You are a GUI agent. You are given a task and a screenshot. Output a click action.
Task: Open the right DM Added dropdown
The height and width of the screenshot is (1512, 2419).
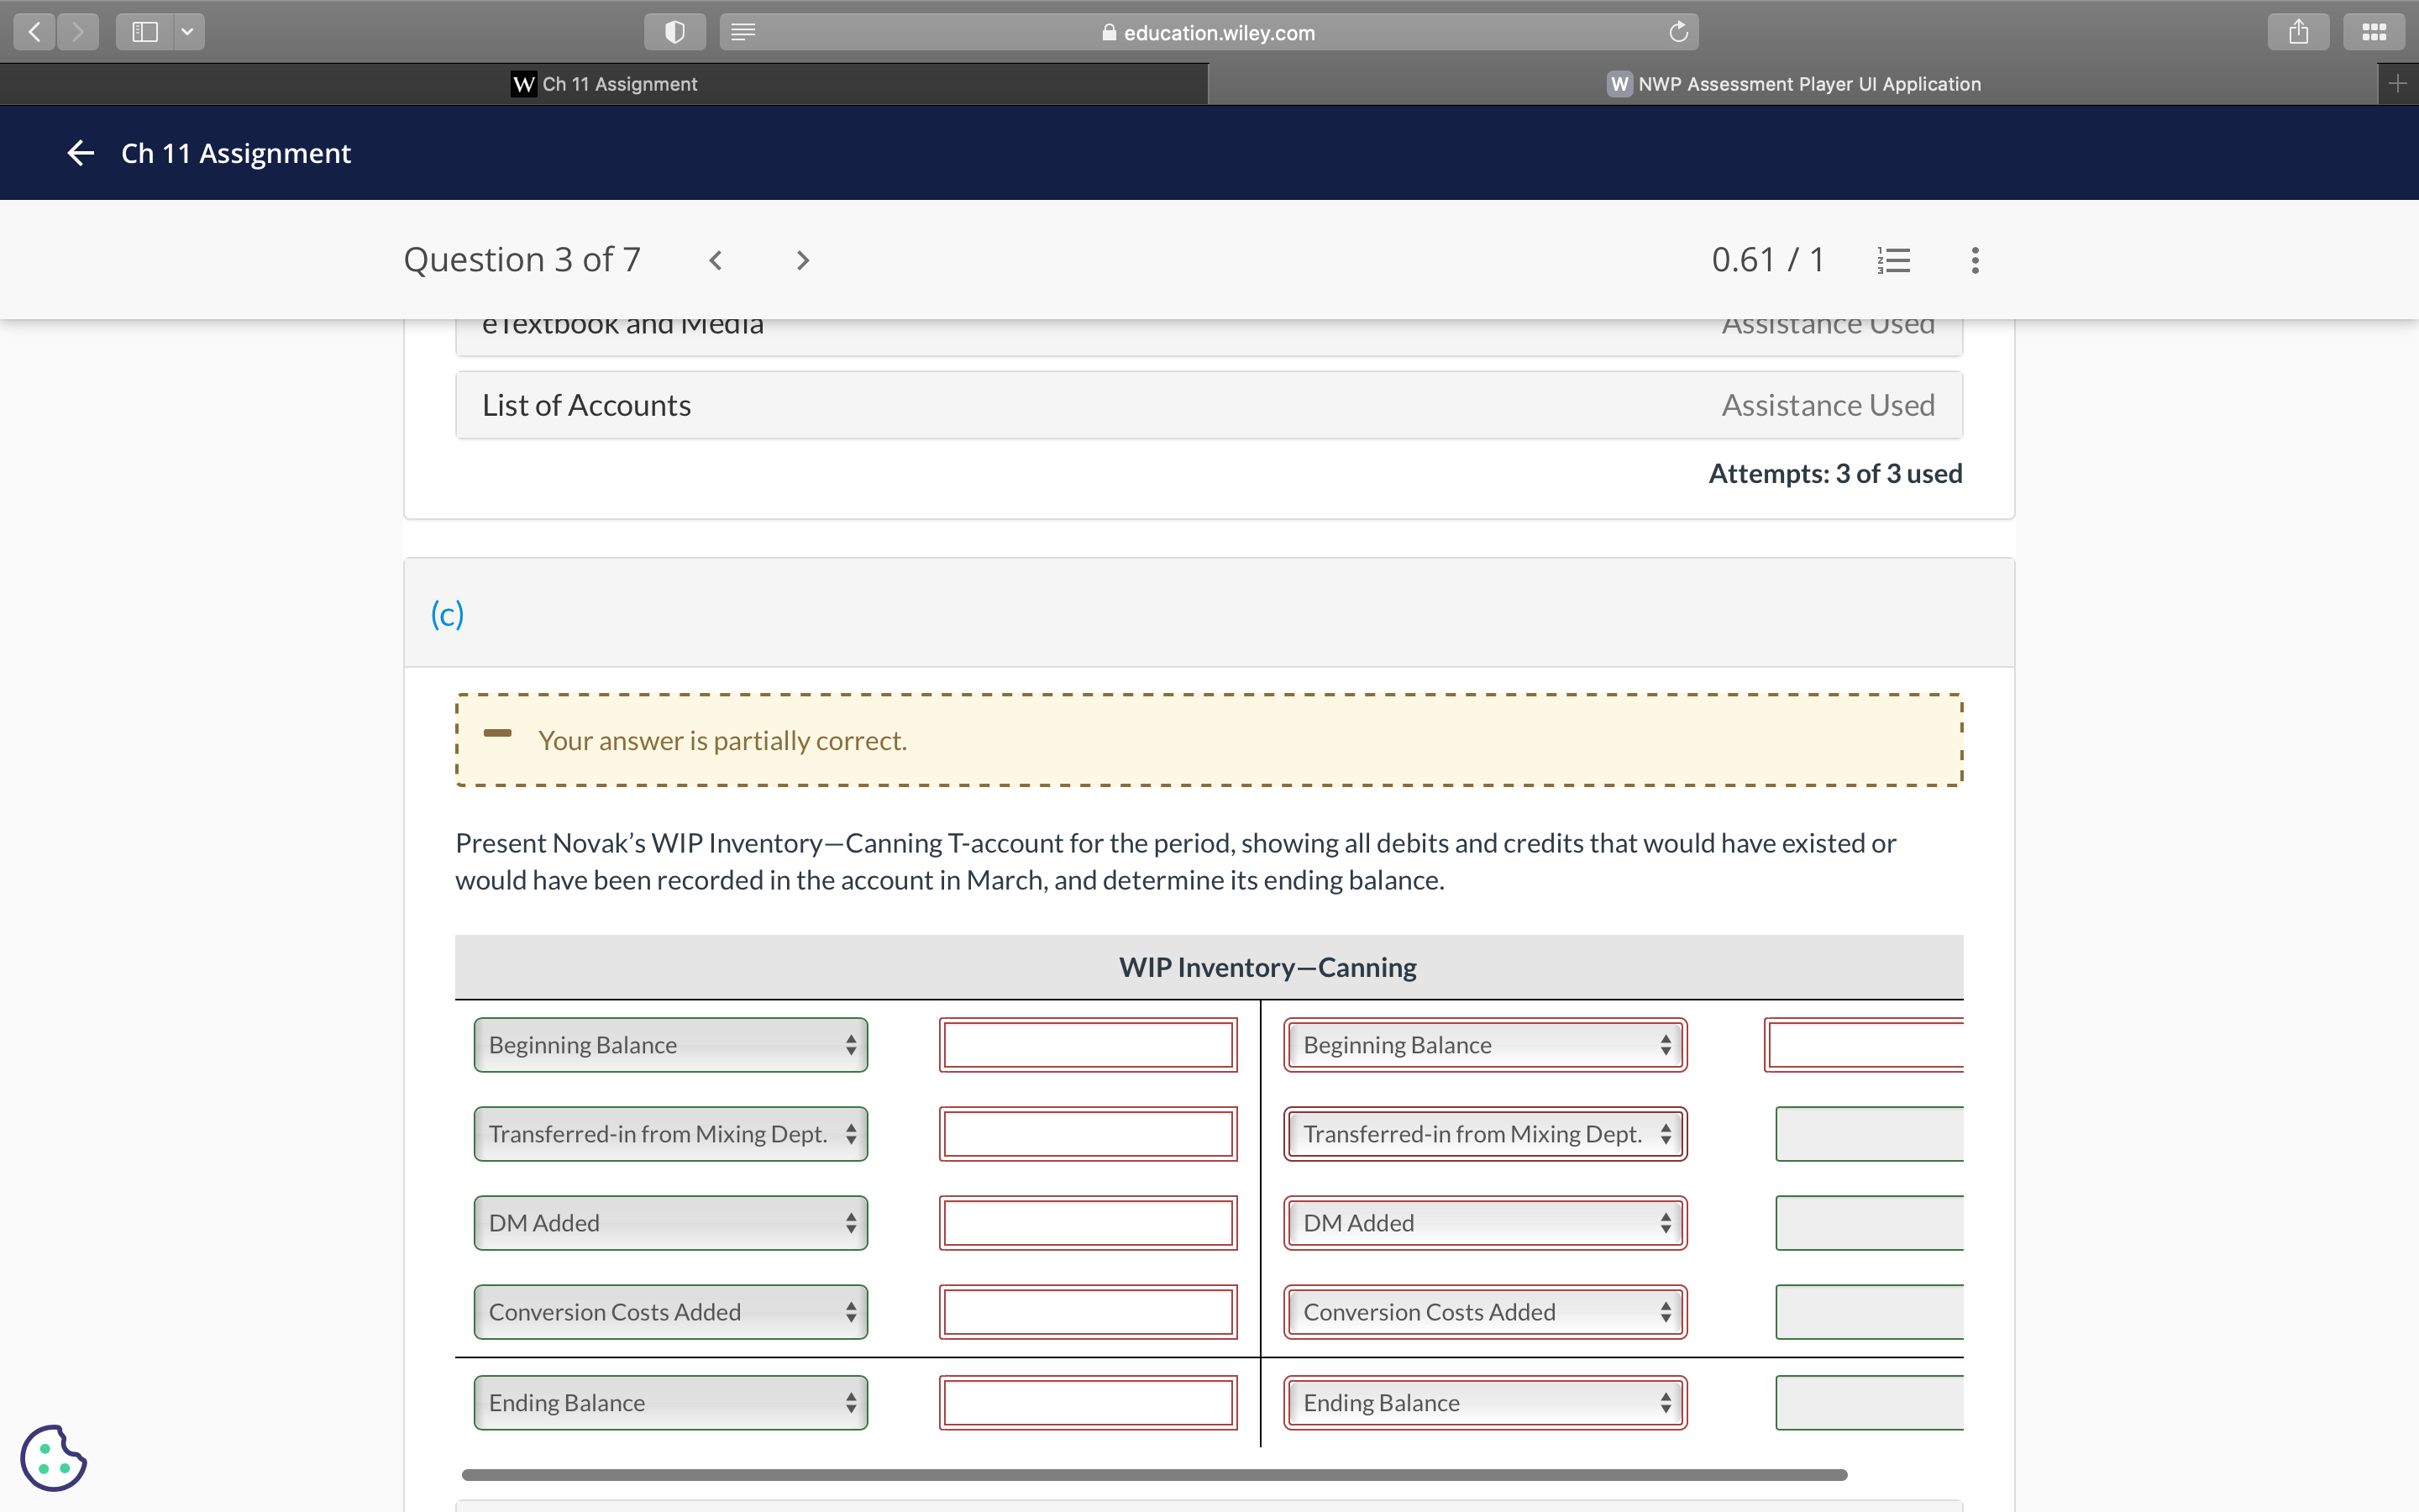coord(1483,1222)
